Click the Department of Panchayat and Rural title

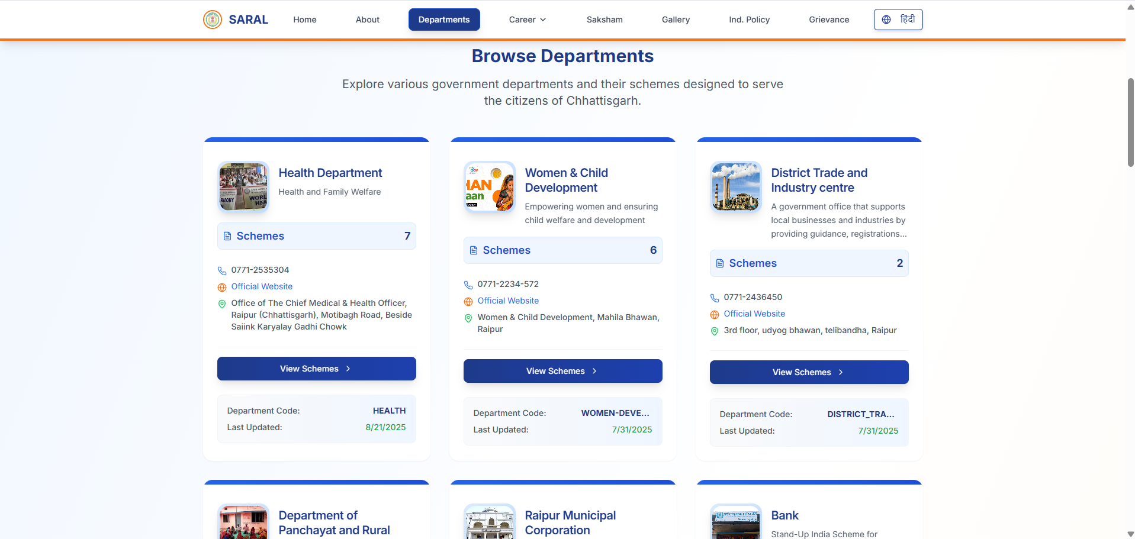[x=334, y=522]
